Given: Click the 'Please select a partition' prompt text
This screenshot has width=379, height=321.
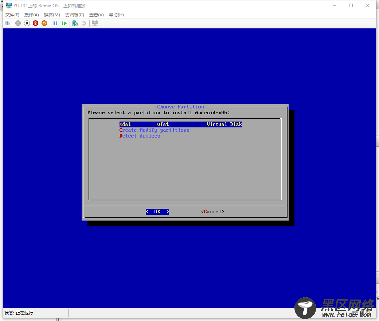Looking at the screenshot, I should click(x=159, y=113).
